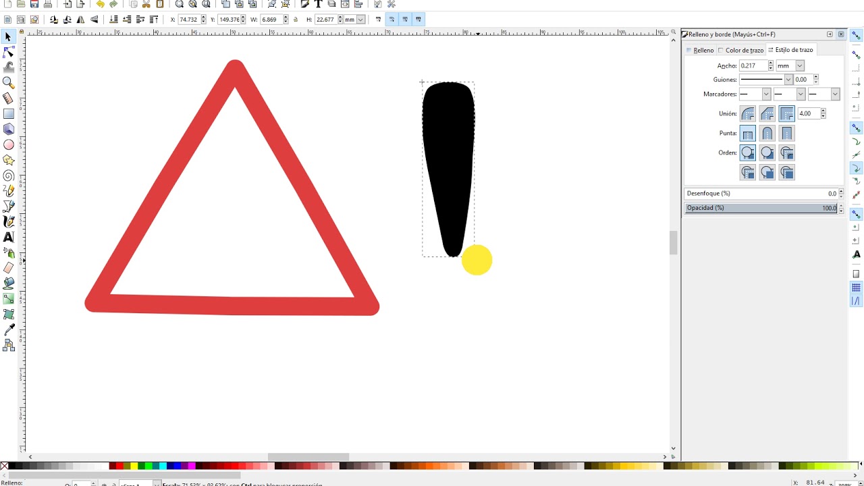This screenshot has width=864, height=486.
Task: Select the 3D Box tool
Action: pos(8,129)
